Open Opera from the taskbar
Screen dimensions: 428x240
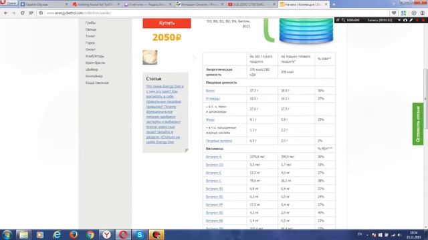click(123, 235)
